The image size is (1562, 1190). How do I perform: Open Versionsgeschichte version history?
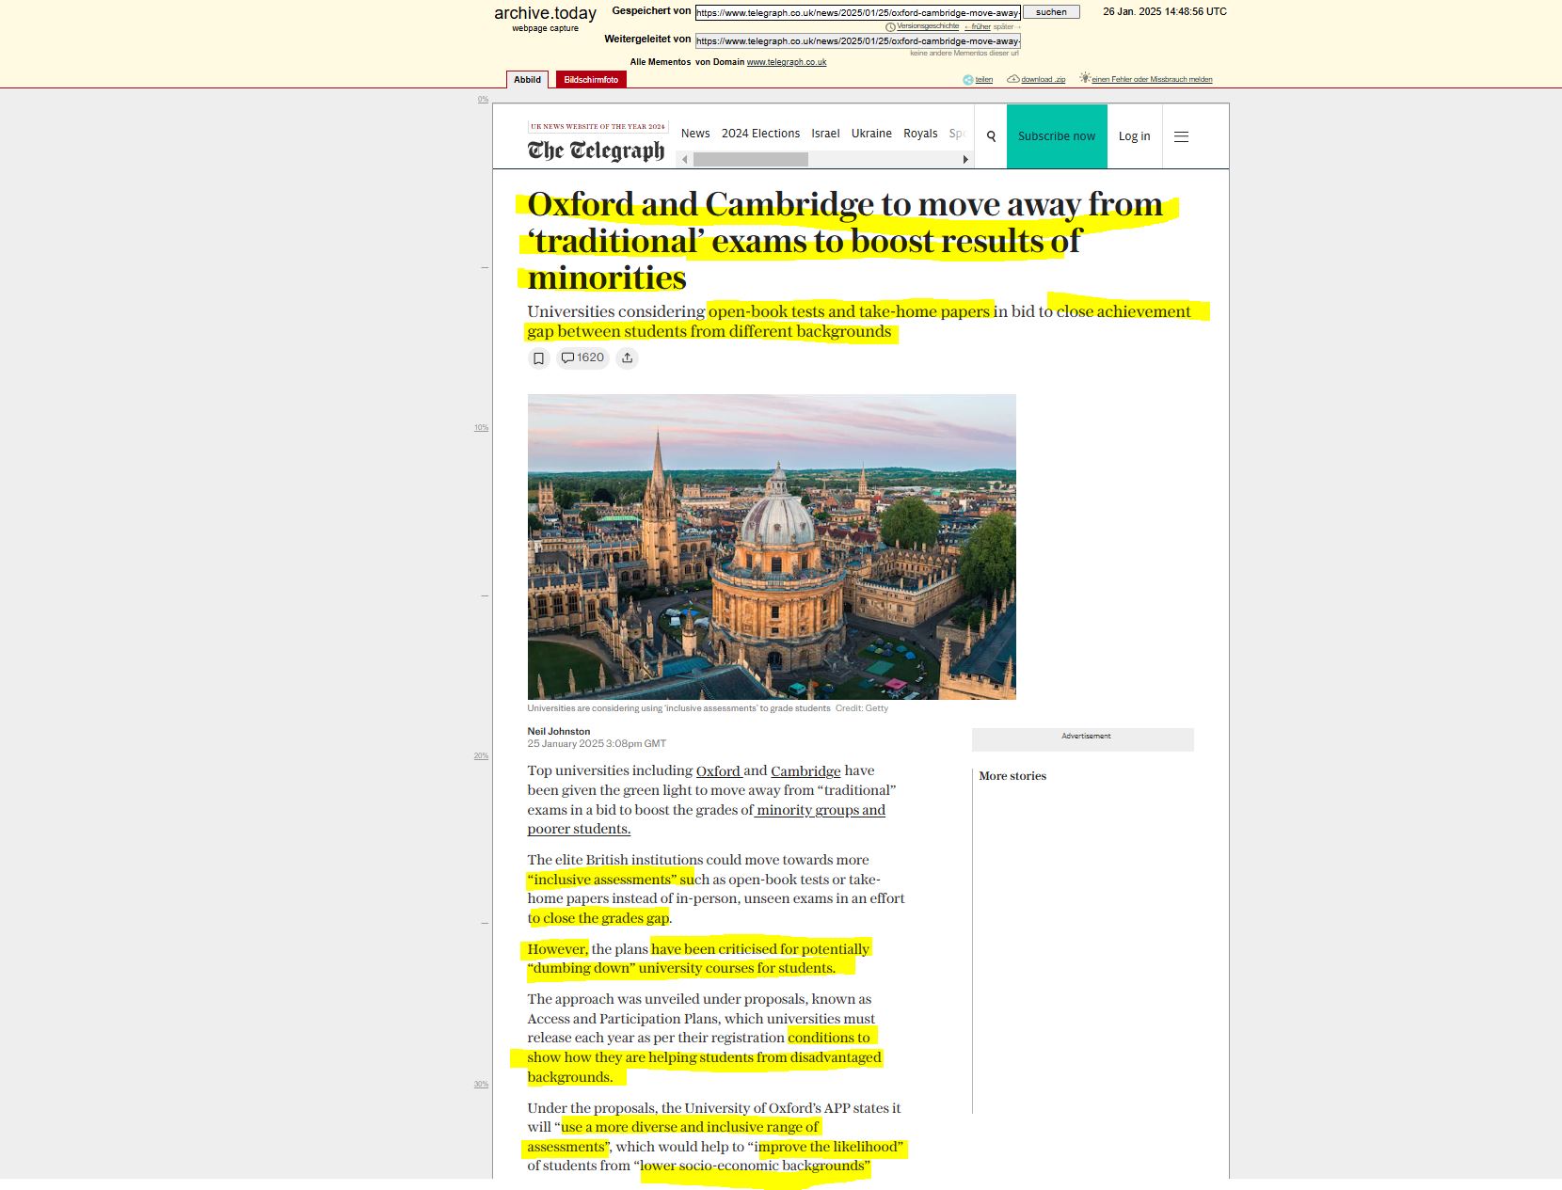click(x=926, y=26)
